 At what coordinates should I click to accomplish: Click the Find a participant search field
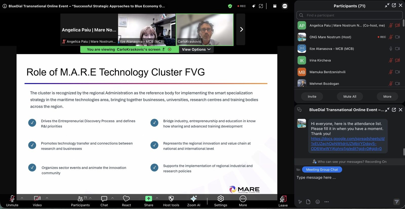tap(350, 15)
